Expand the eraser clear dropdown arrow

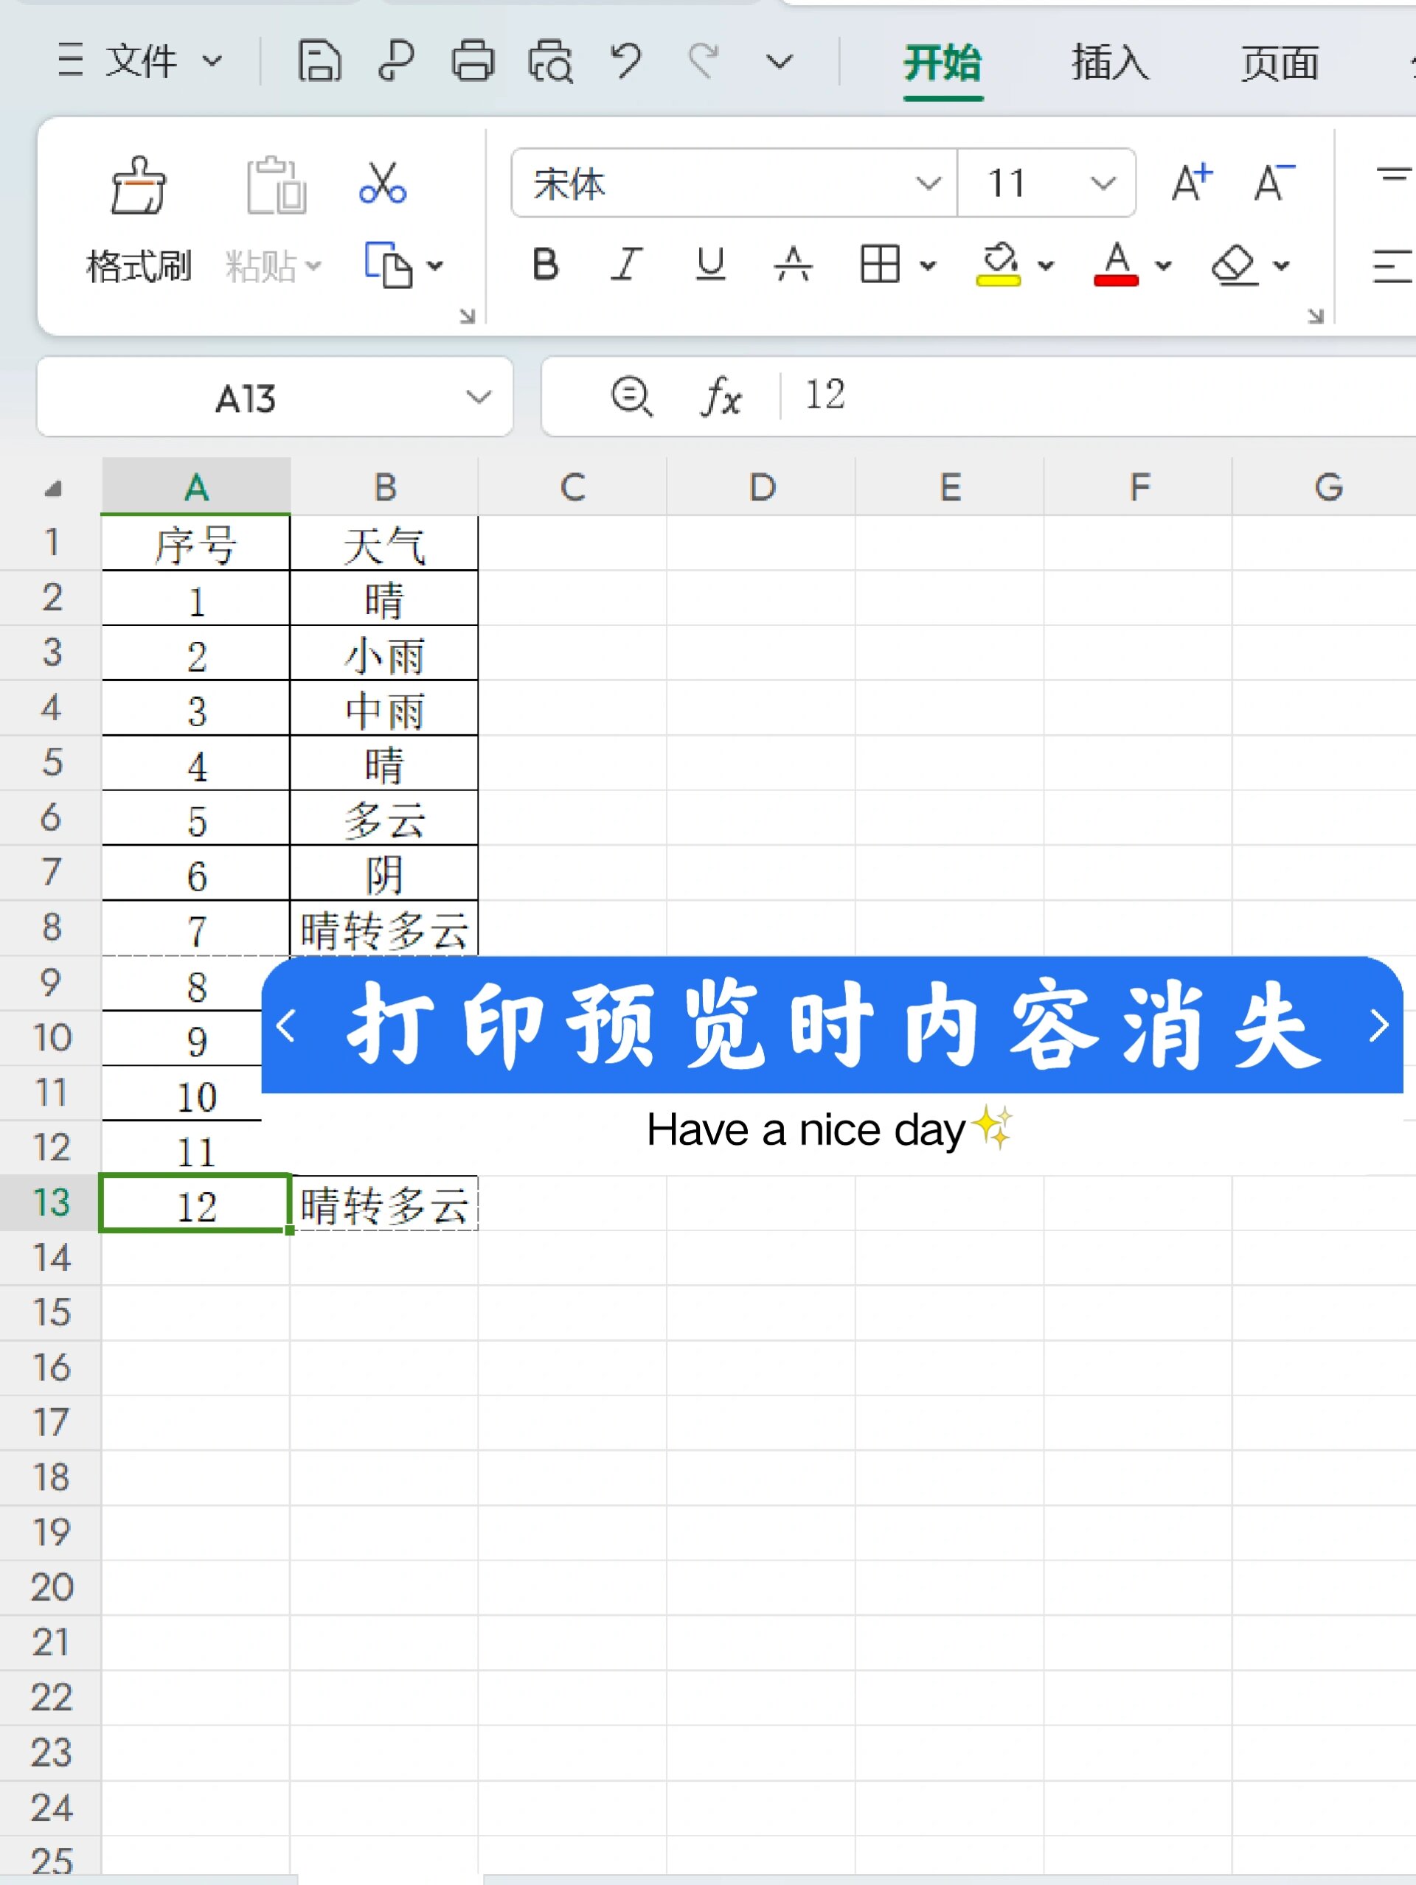click(x=1280, y=266)
